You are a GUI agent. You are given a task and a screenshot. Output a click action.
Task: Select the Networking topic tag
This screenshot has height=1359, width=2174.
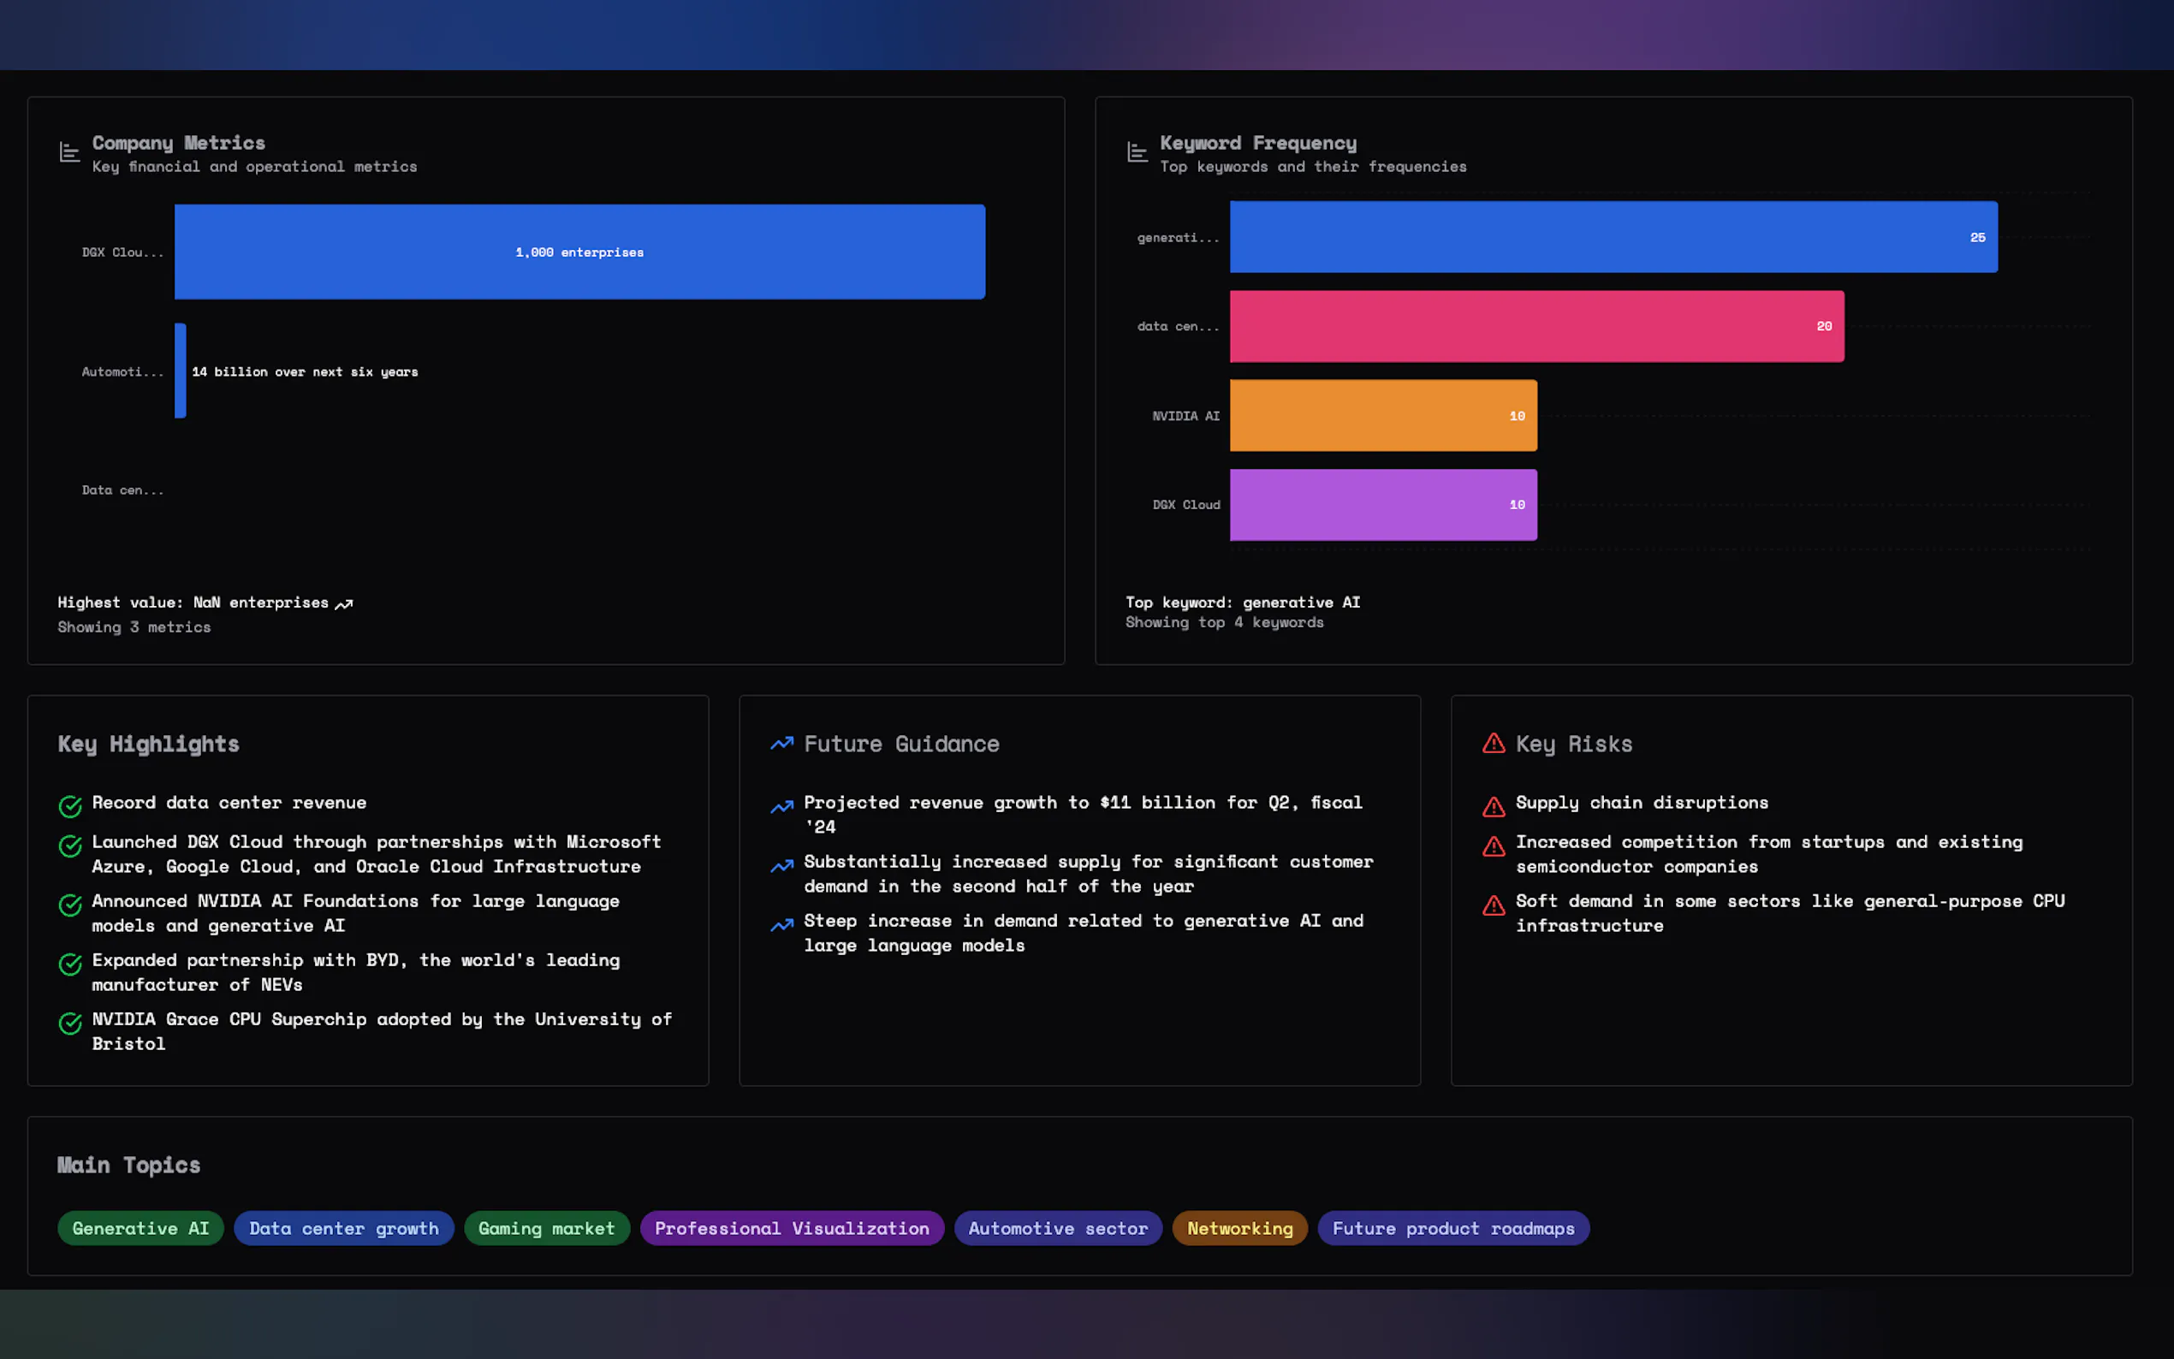[x=1238, y=1228]
